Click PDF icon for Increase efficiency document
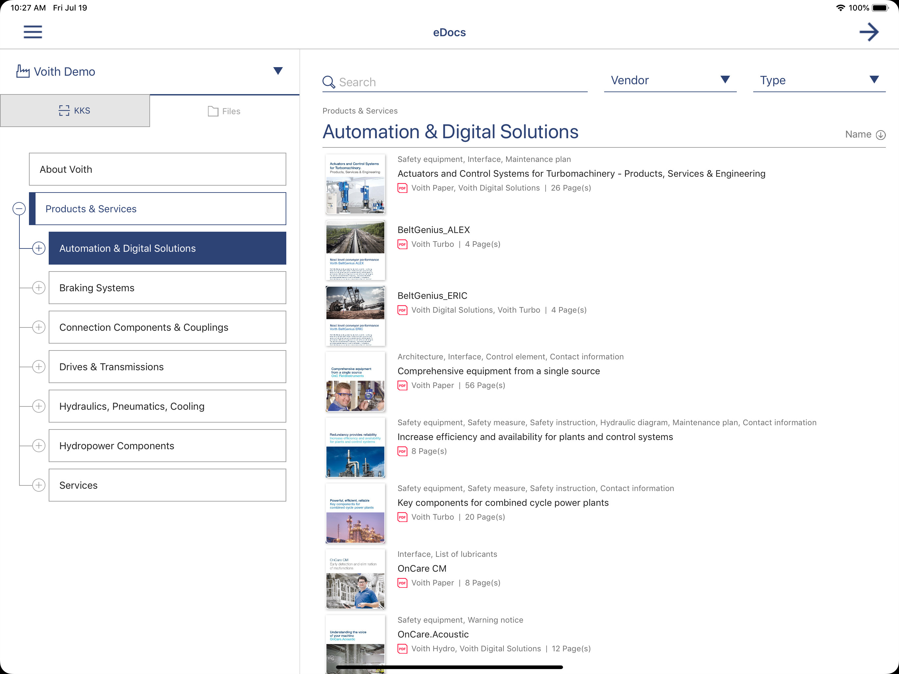The image size is (899, 674). tap(402, 451)
